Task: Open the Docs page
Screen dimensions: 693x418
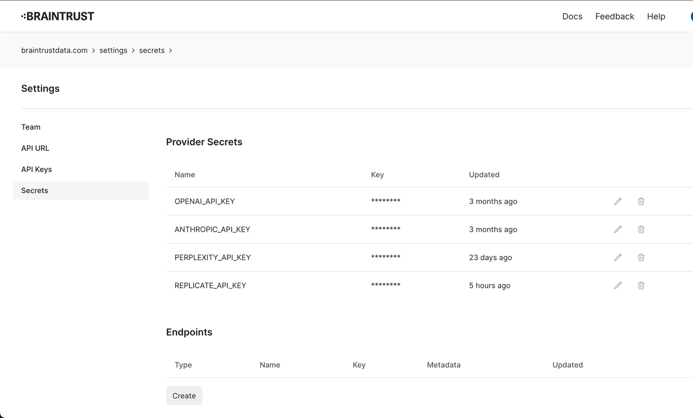Action: (x=572, y=16)
